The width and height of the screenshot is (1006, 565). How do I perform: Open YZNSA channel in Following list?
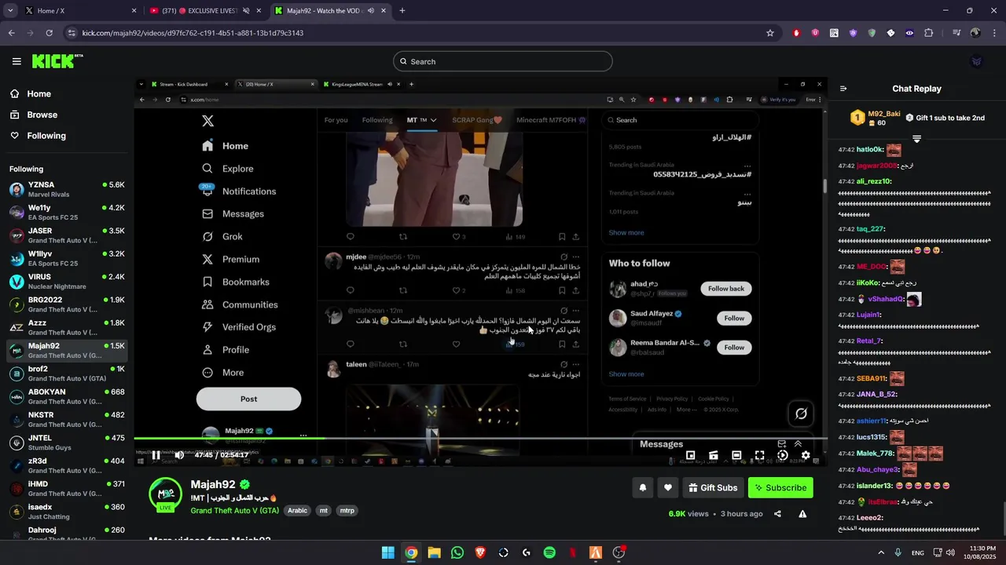[x=67, y=189]
